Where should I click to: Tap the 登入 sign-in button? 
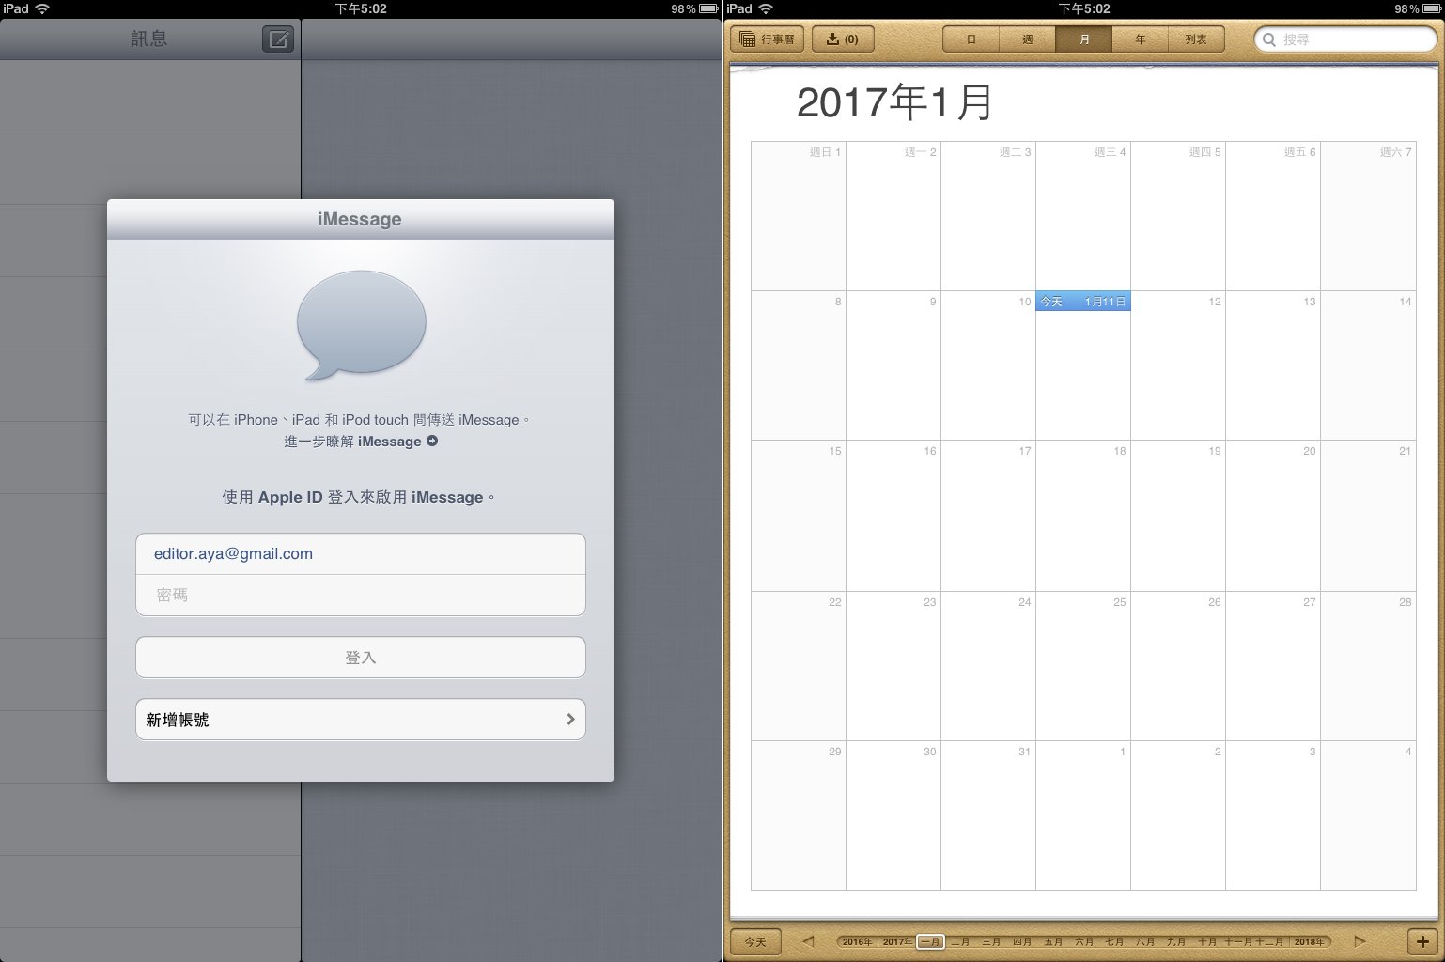tap(361, 658)
